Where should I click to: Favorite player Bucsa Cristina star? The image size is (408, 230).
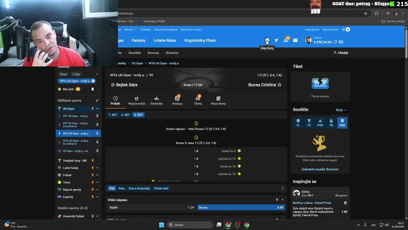280,85
